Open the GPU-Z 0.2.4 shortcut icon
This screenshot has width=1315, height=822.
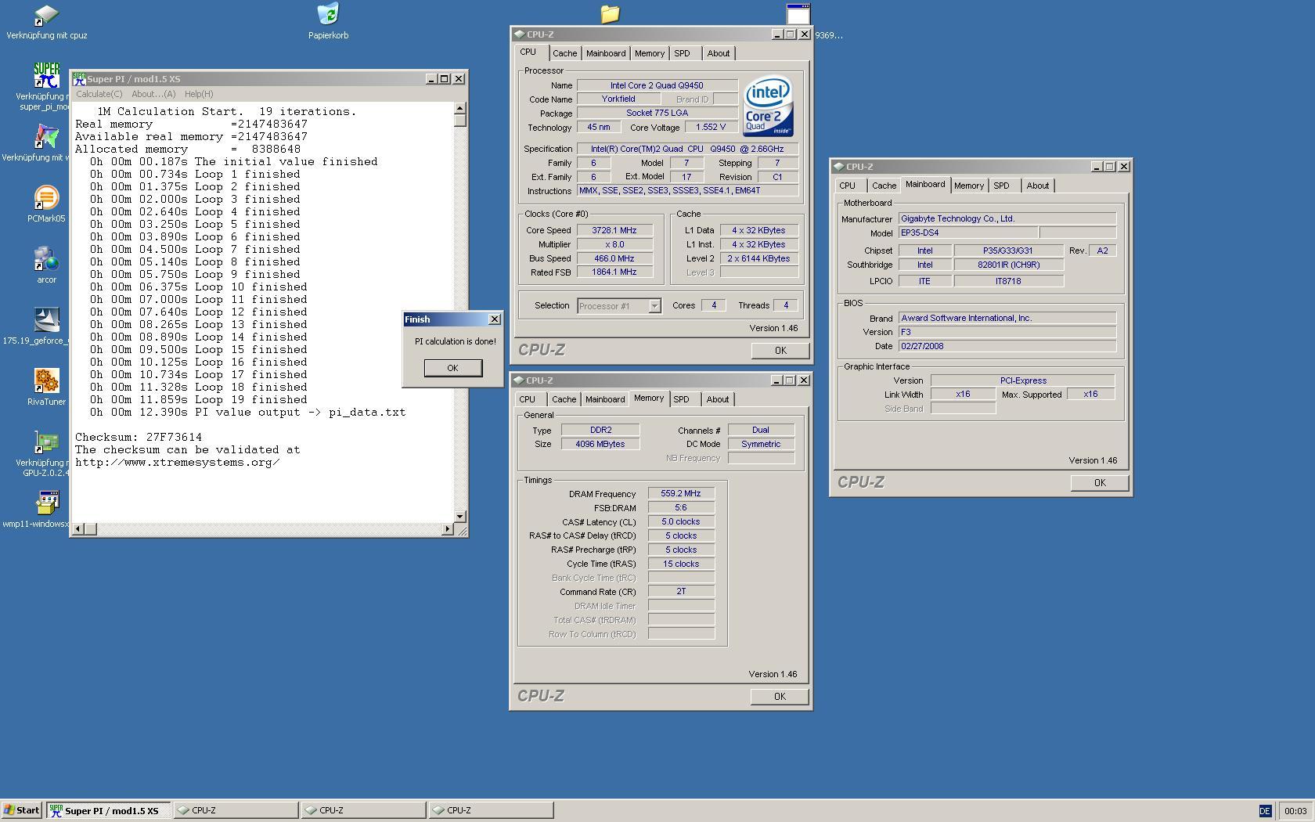(x=46, y=442)
